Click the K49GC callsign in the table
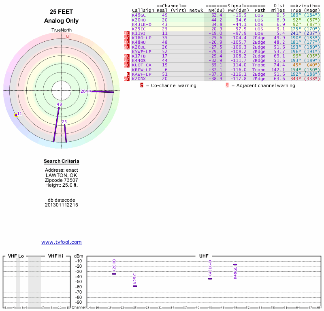Screen dimensions: 324x311 pyautogui.click(x=139, y=15)
